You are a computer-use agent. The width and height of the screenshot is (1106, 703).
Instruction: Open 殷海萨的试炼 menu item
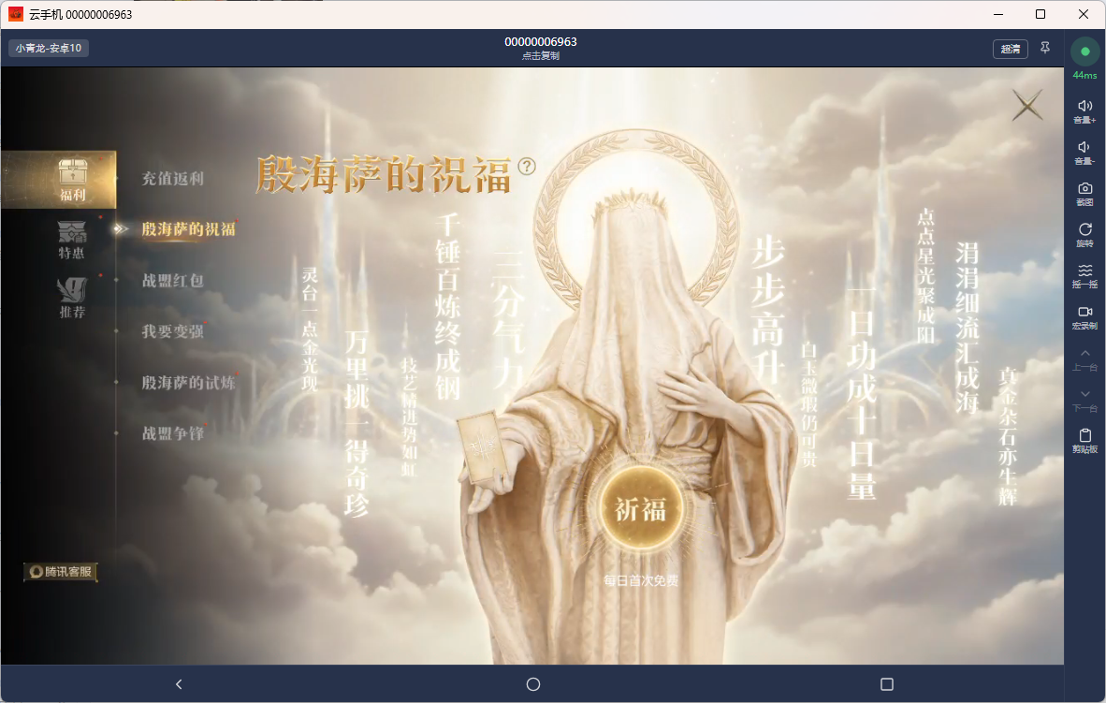click(x=188, y=383)
